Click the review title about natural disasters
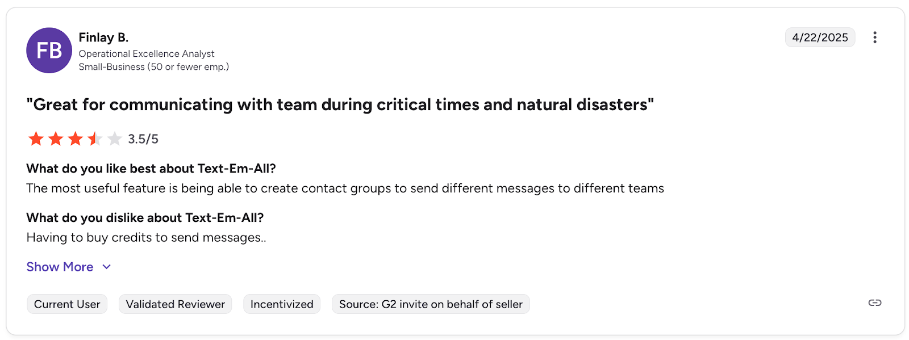 (x=340, y=105)
